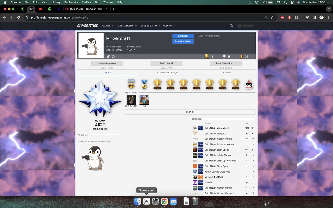Click the PlayStation icon next to PSN ID
The height and width of the screenshot is (208, 333).
coord(201,36)
